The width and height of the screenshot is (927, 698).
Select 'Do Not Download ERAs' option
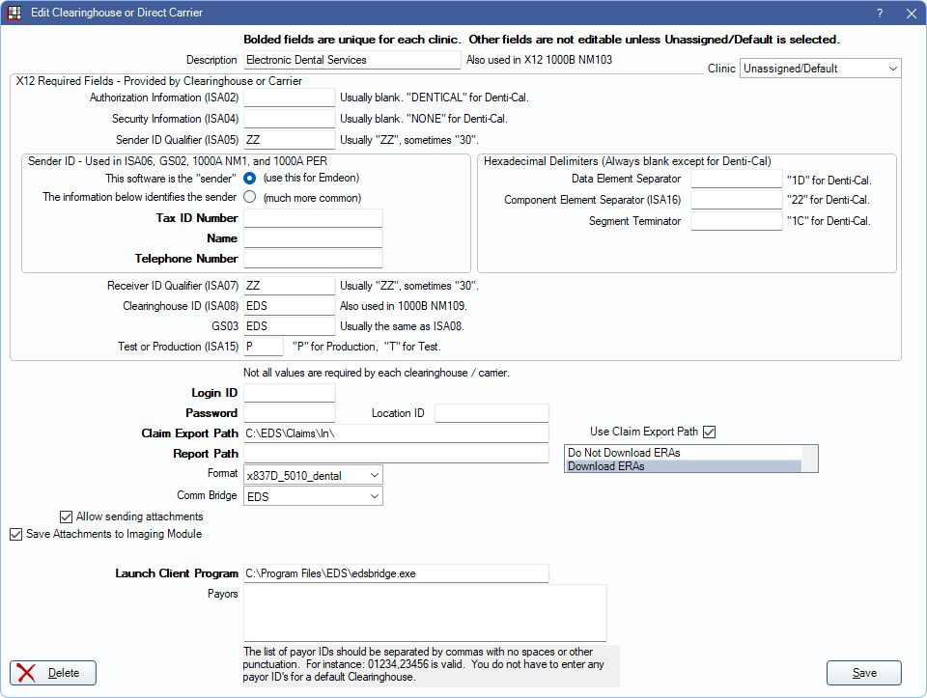click(683, 452)
